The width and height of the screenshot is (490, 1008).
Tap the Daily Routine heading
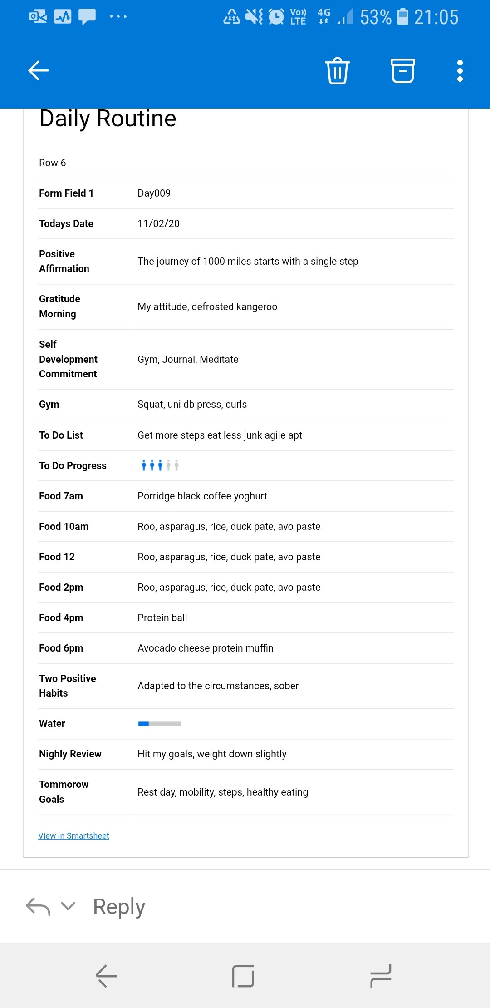[108, 119]
